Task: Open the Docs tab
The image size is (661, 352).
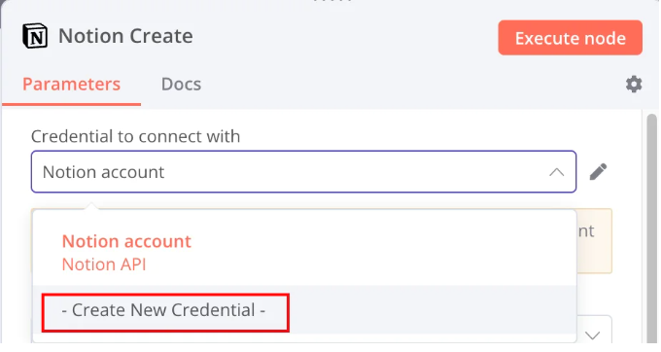Action: 181,85
